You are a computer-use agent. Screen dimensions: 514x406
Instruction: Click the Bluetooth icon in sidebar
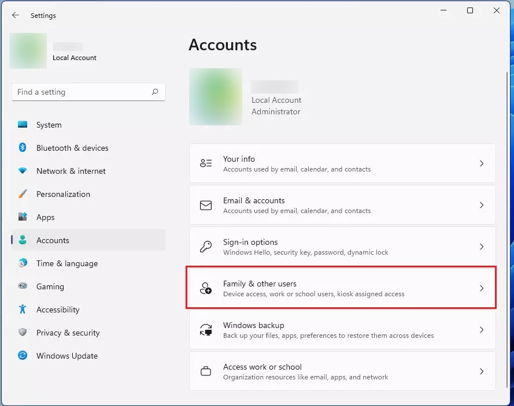(x=23, y=148)
